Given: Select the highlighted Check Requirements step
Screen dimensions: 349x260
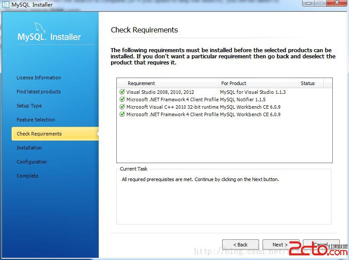Looking at the screenshot, I should pyautogui.click(x=55, y=134).
